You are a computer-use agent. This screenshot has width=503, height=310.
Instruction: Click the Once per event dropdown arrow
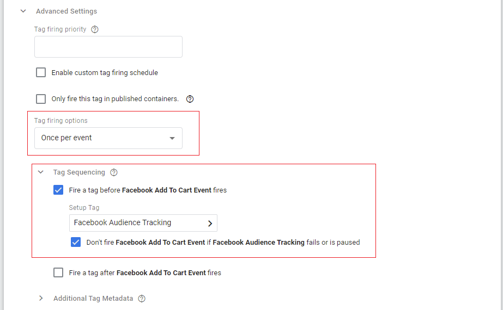[x=172, y=138]
